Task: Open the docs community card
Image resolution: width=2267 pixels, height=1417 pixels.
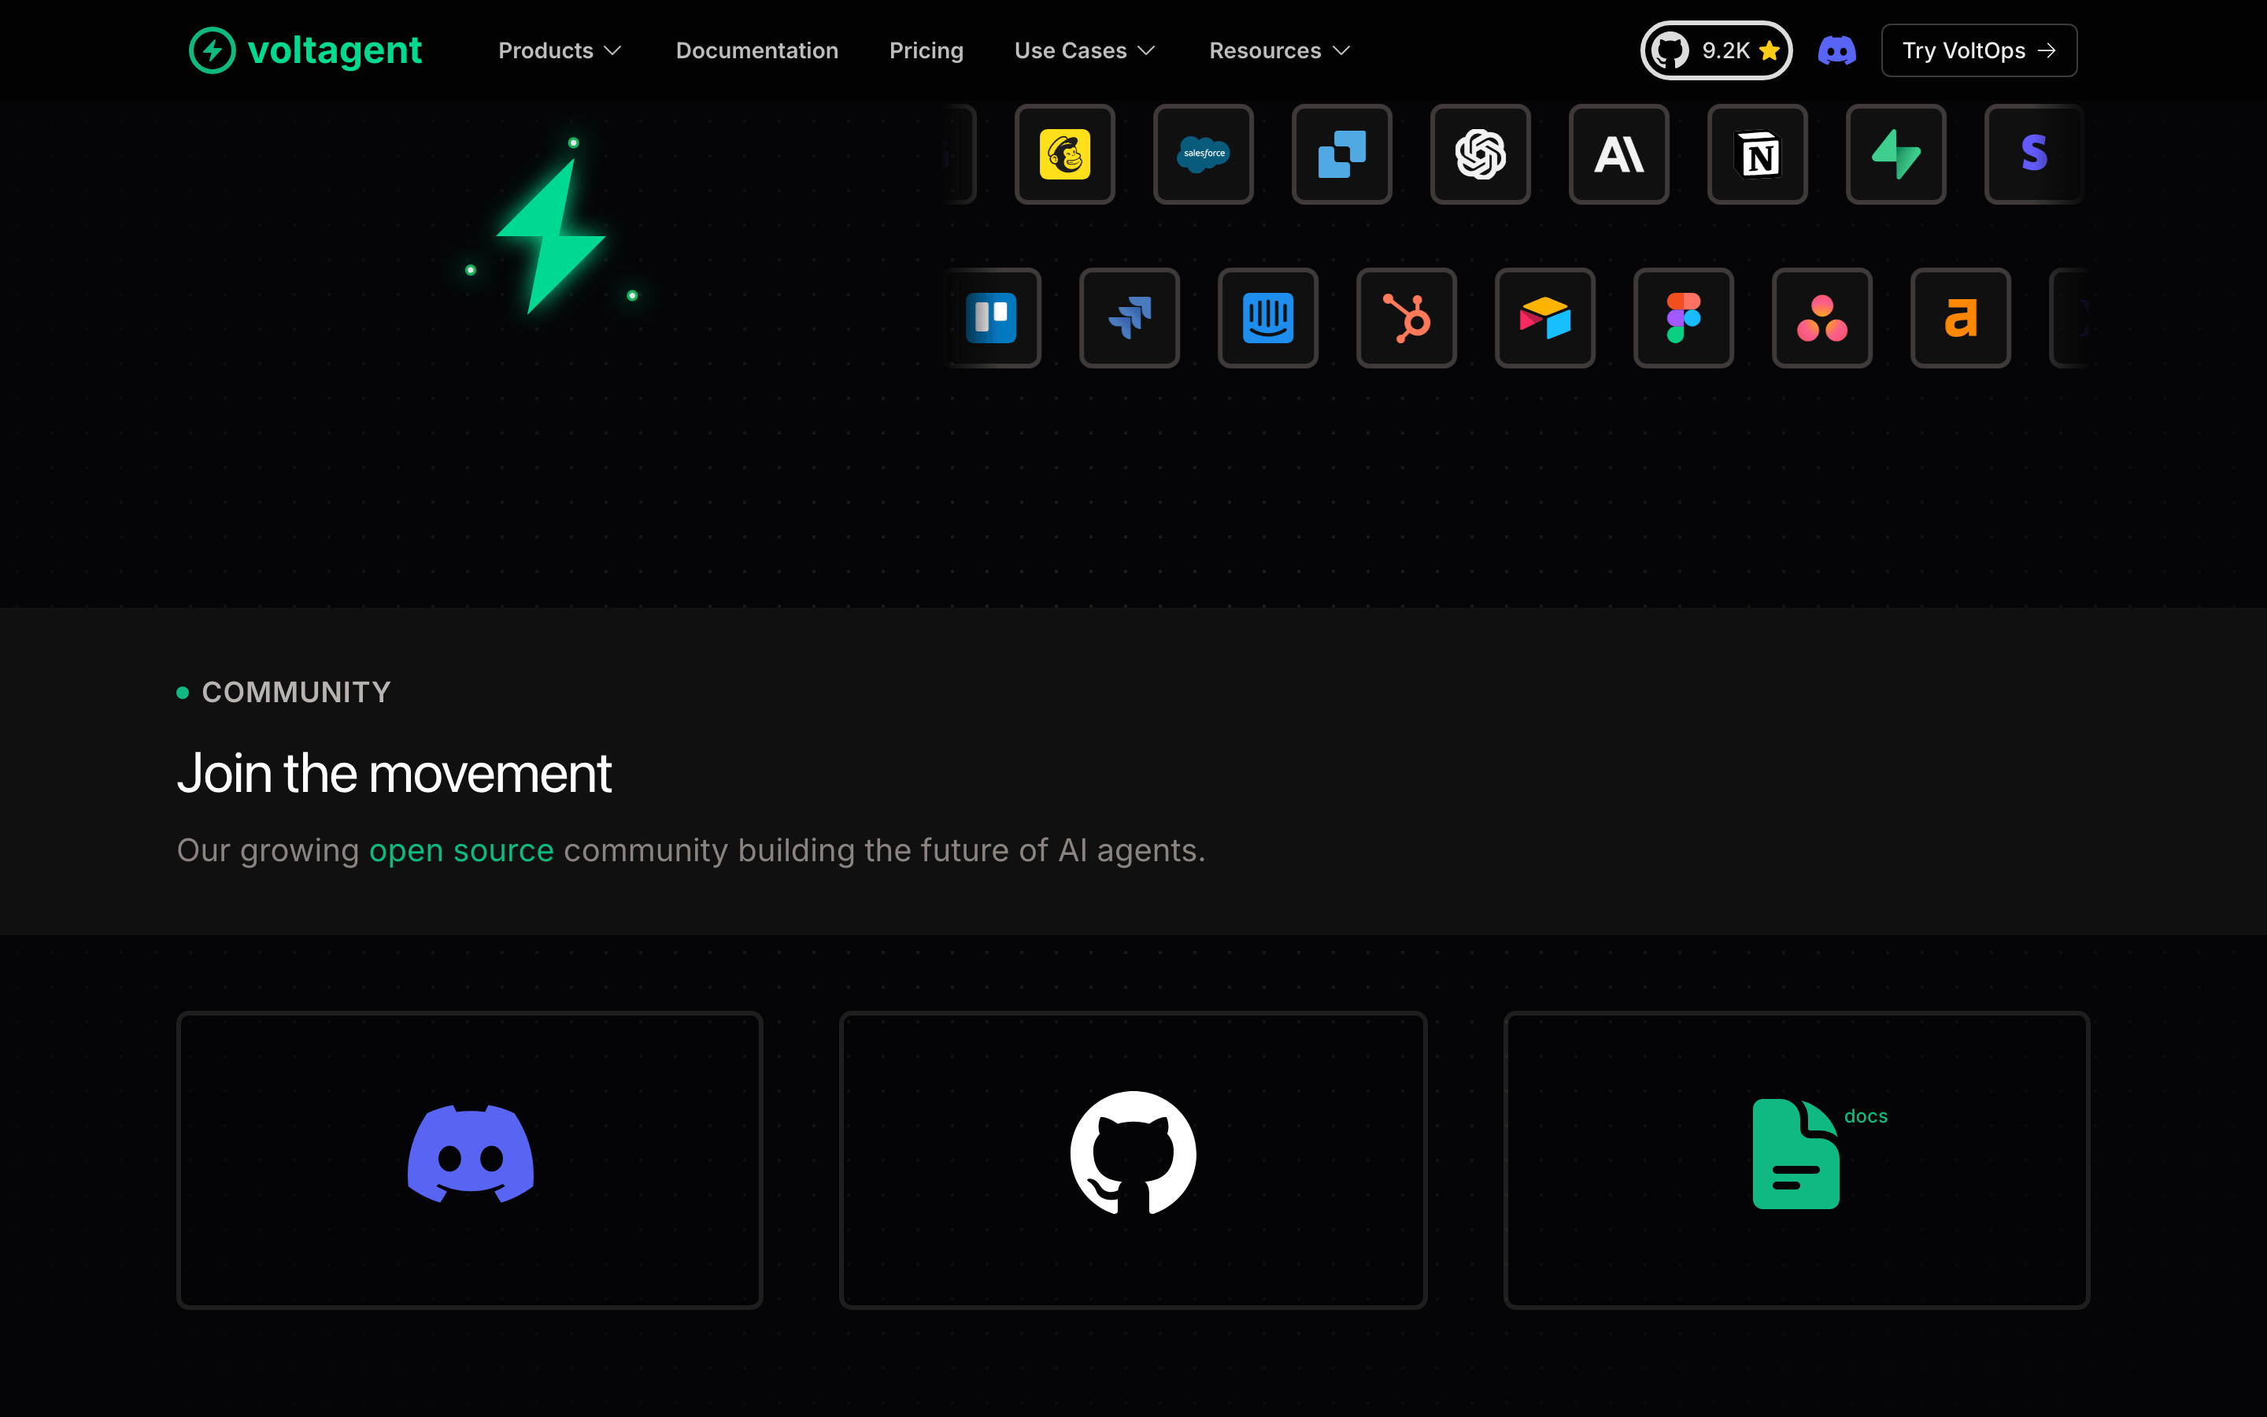Action: (x=1795, y=1160)
